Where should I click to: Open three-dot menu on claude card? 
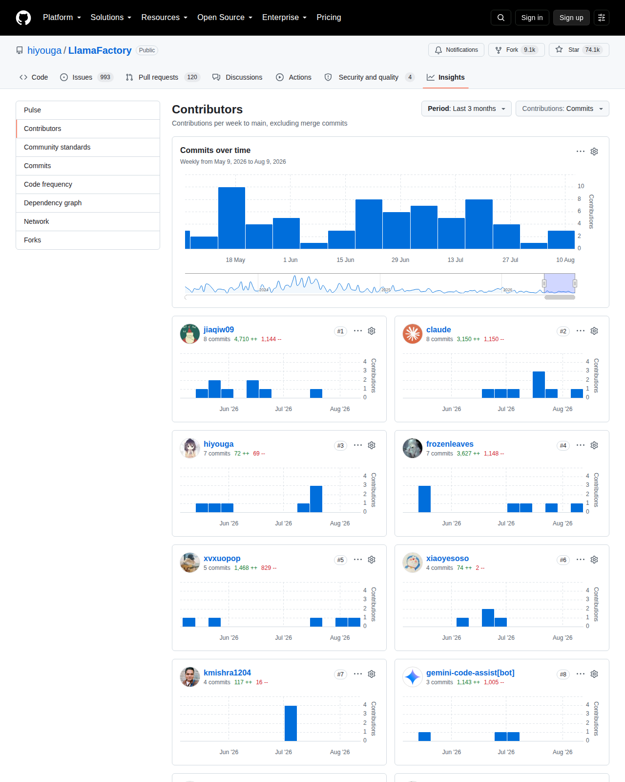click(x=581, y=331)
